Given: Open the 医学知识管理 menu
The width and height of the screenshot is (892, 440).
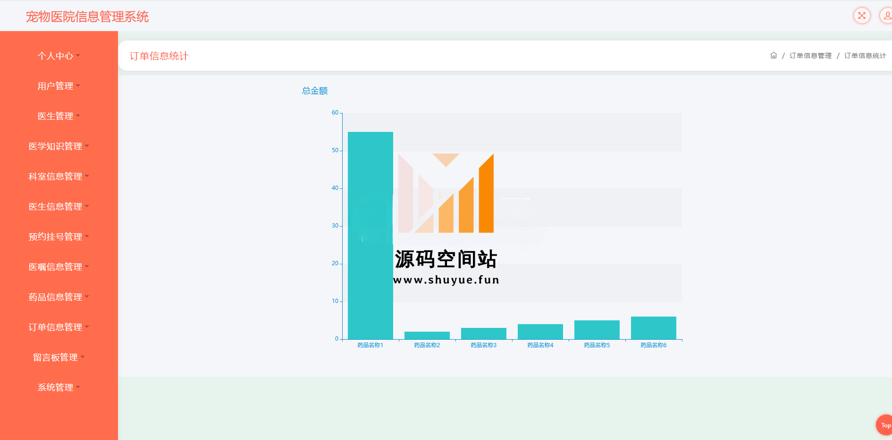Looking at the screenshot, I should click(x=59, y=146).
